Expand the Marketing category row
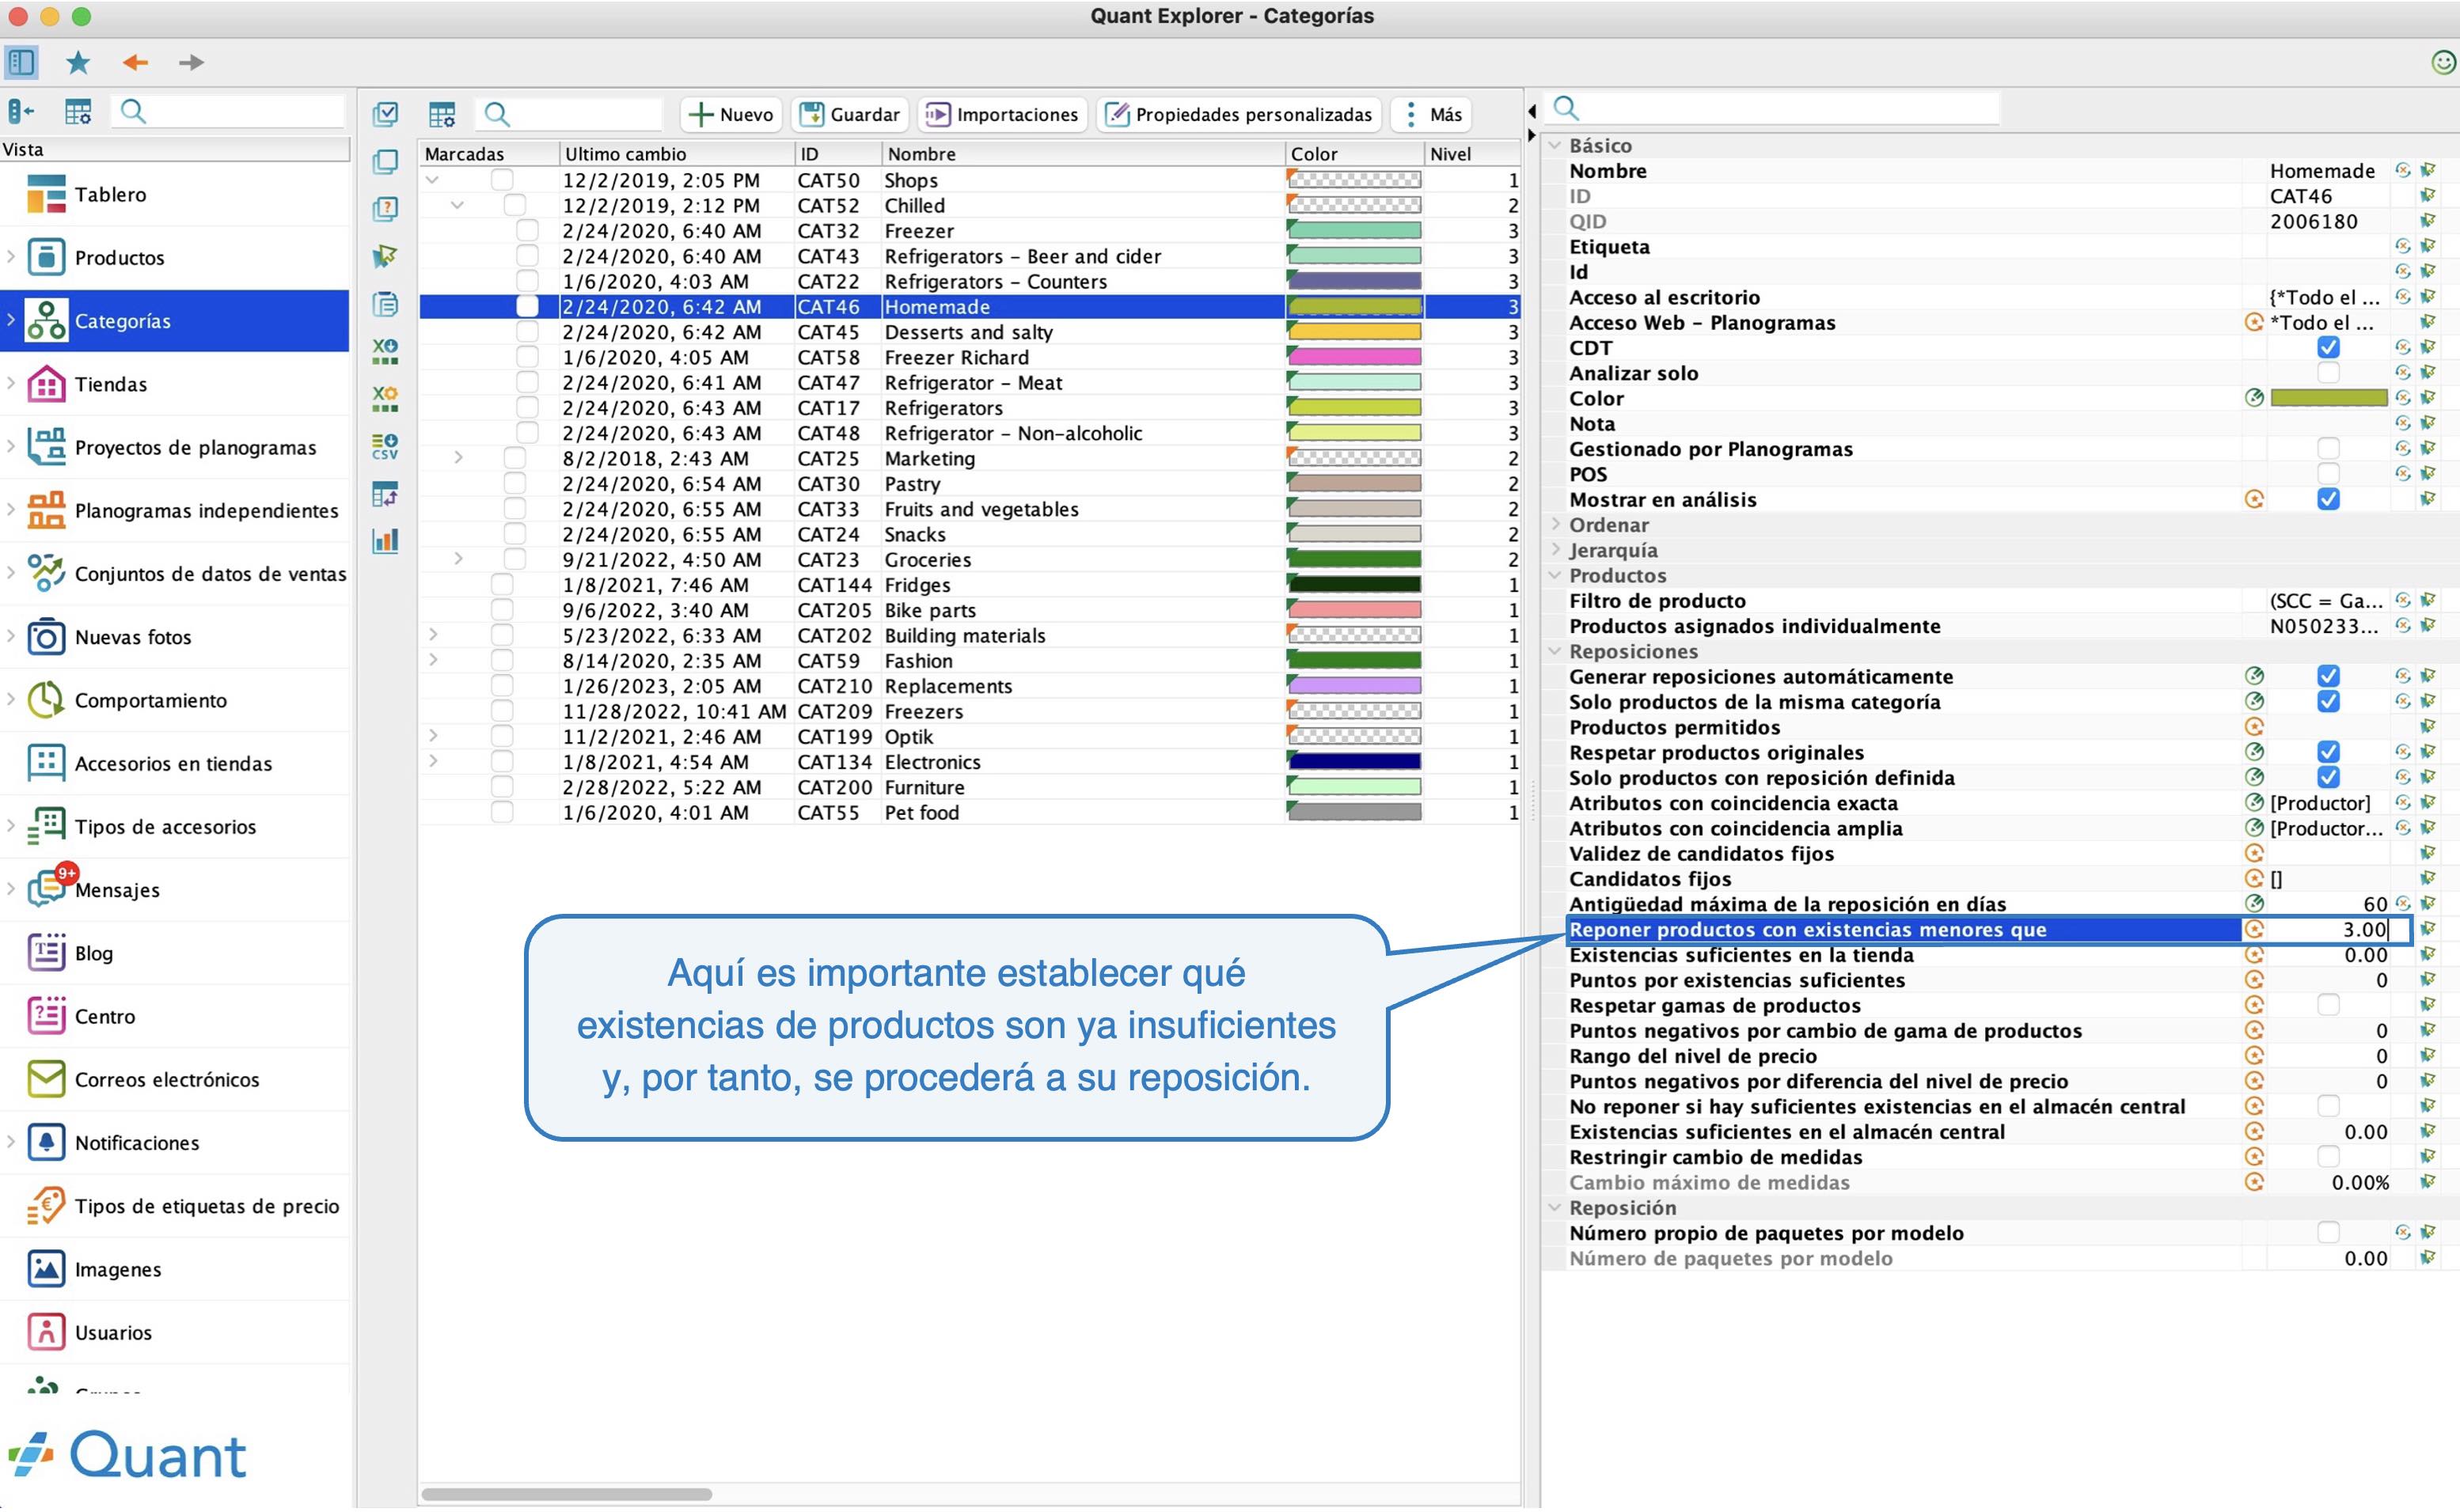Image resolution: width=2460 pixels, height=1512 pixels. [x=457, y=458]
